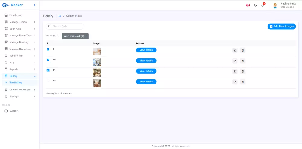Click the Book Area grid icon

(6, 29)
